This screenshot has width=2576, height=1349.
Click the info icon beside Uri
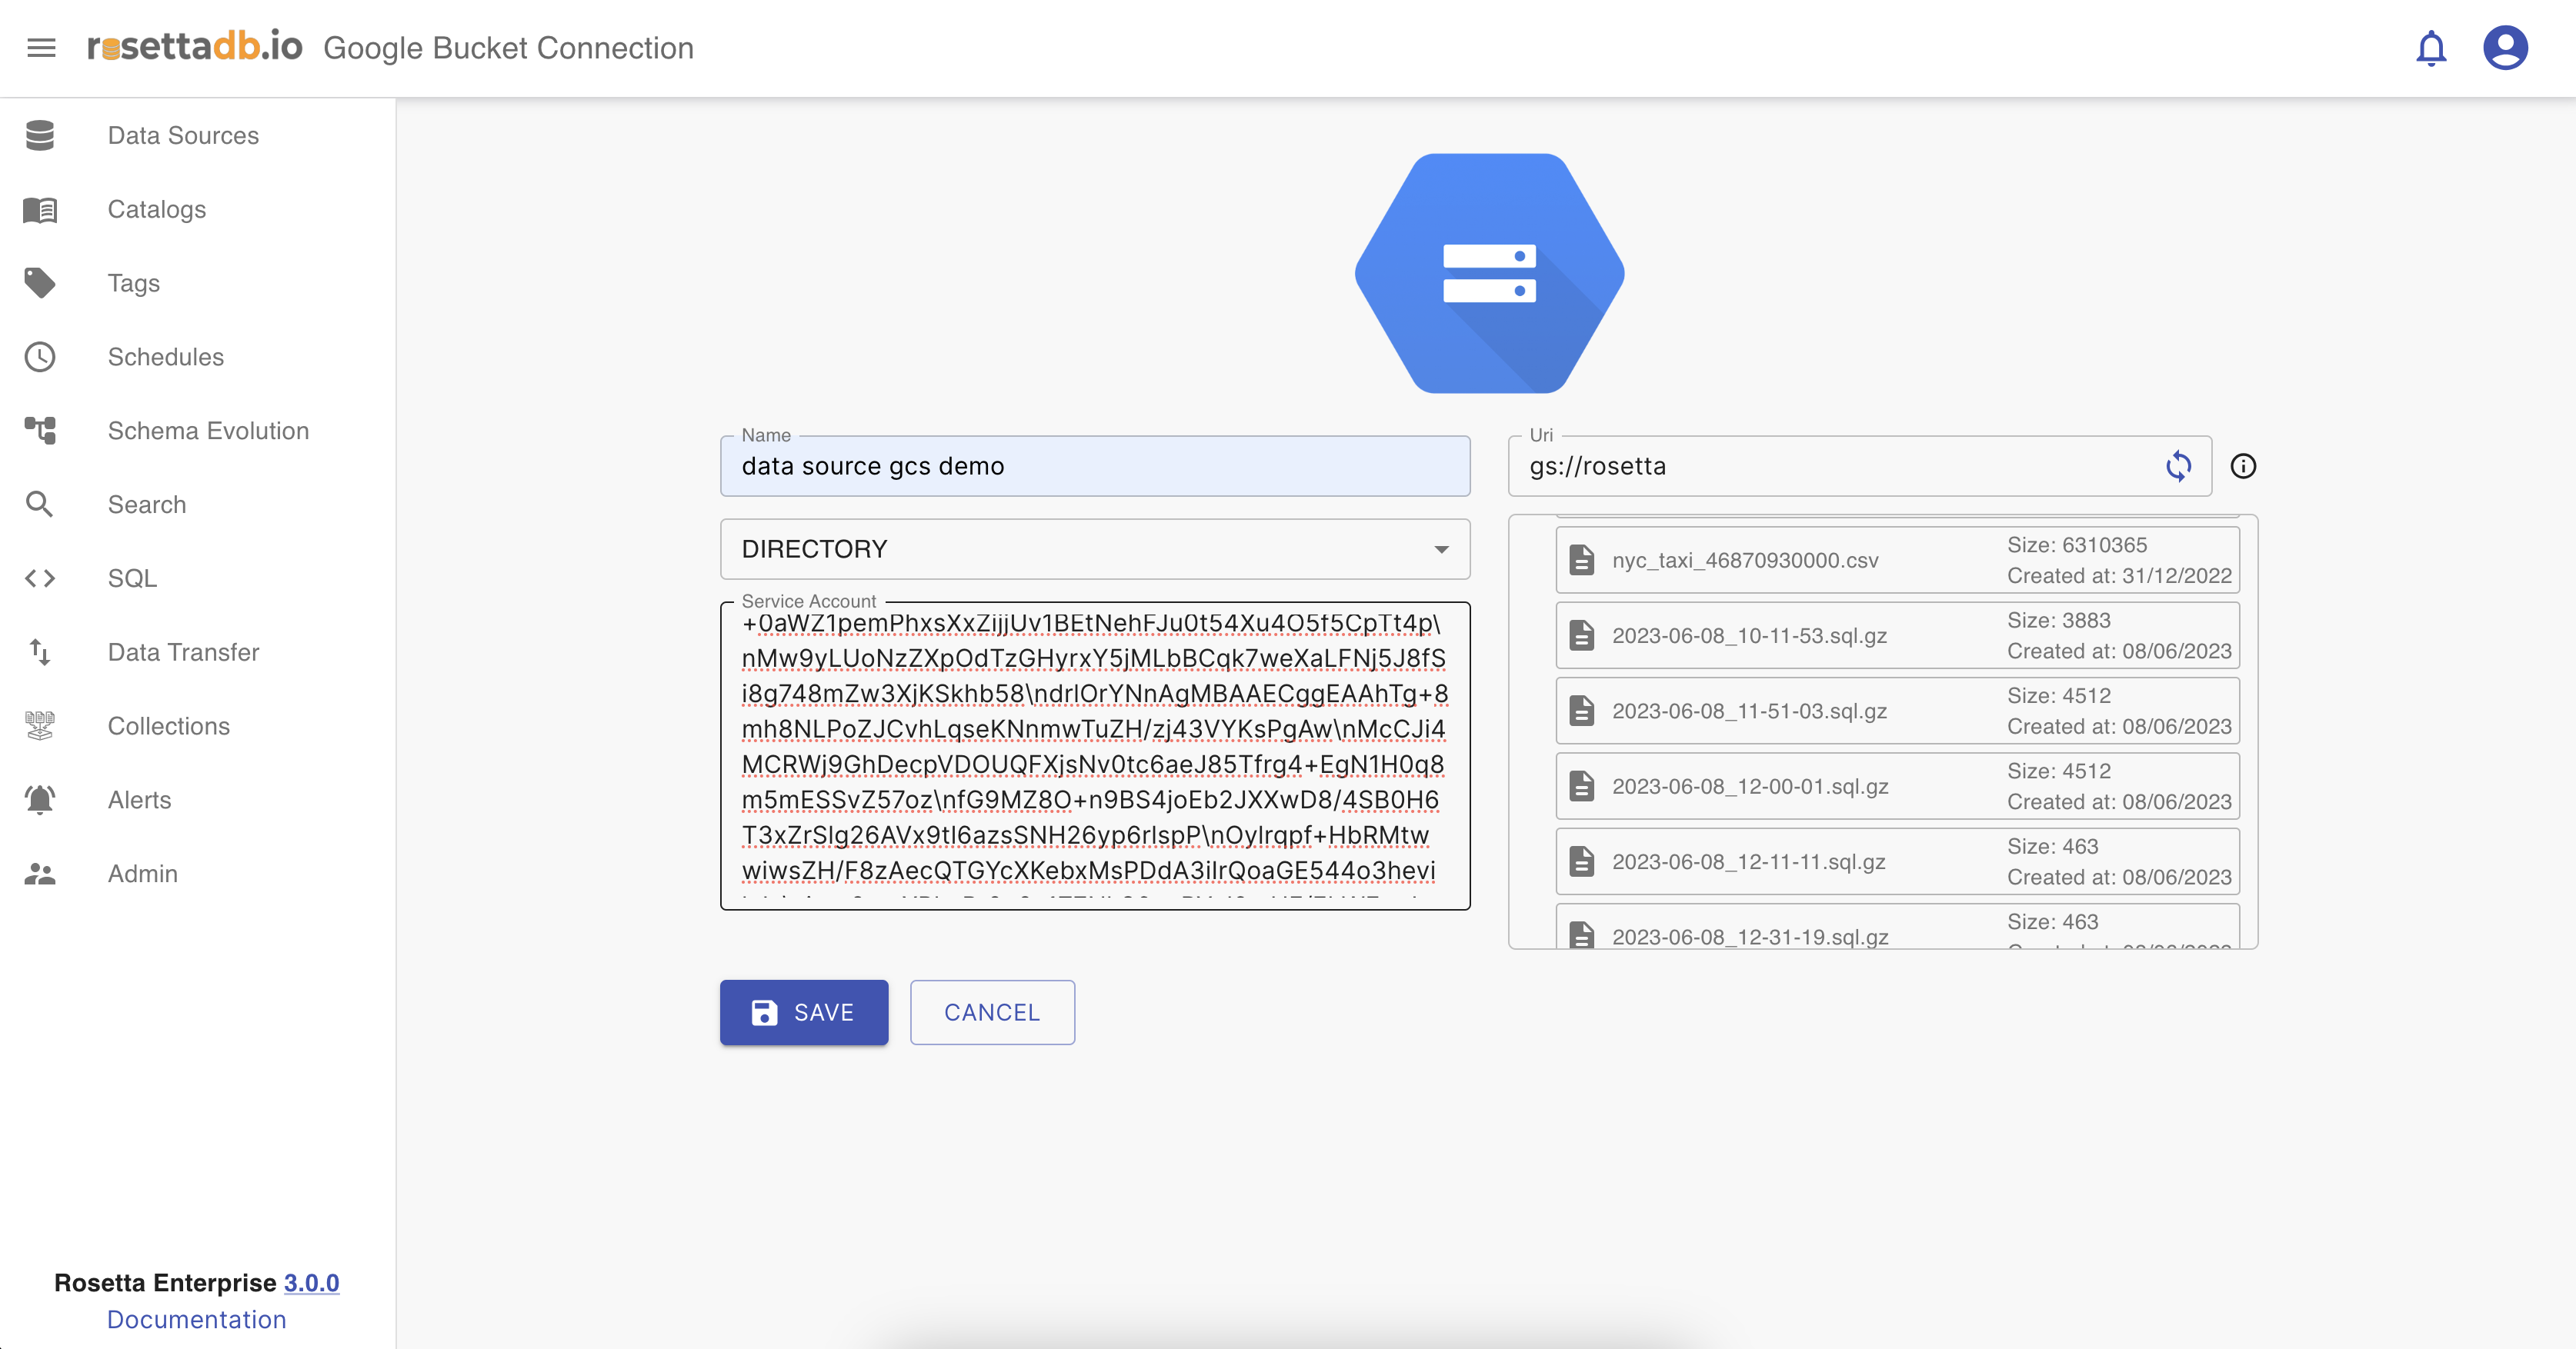pyautogui.click(x=2243, y=465)
